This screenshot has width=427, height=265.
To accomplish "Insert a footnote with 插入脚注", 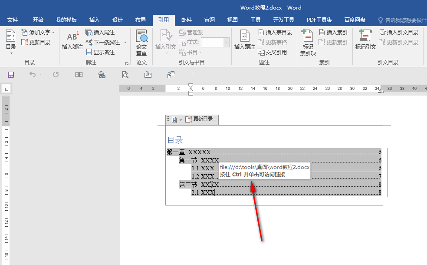I will [72, 40].
